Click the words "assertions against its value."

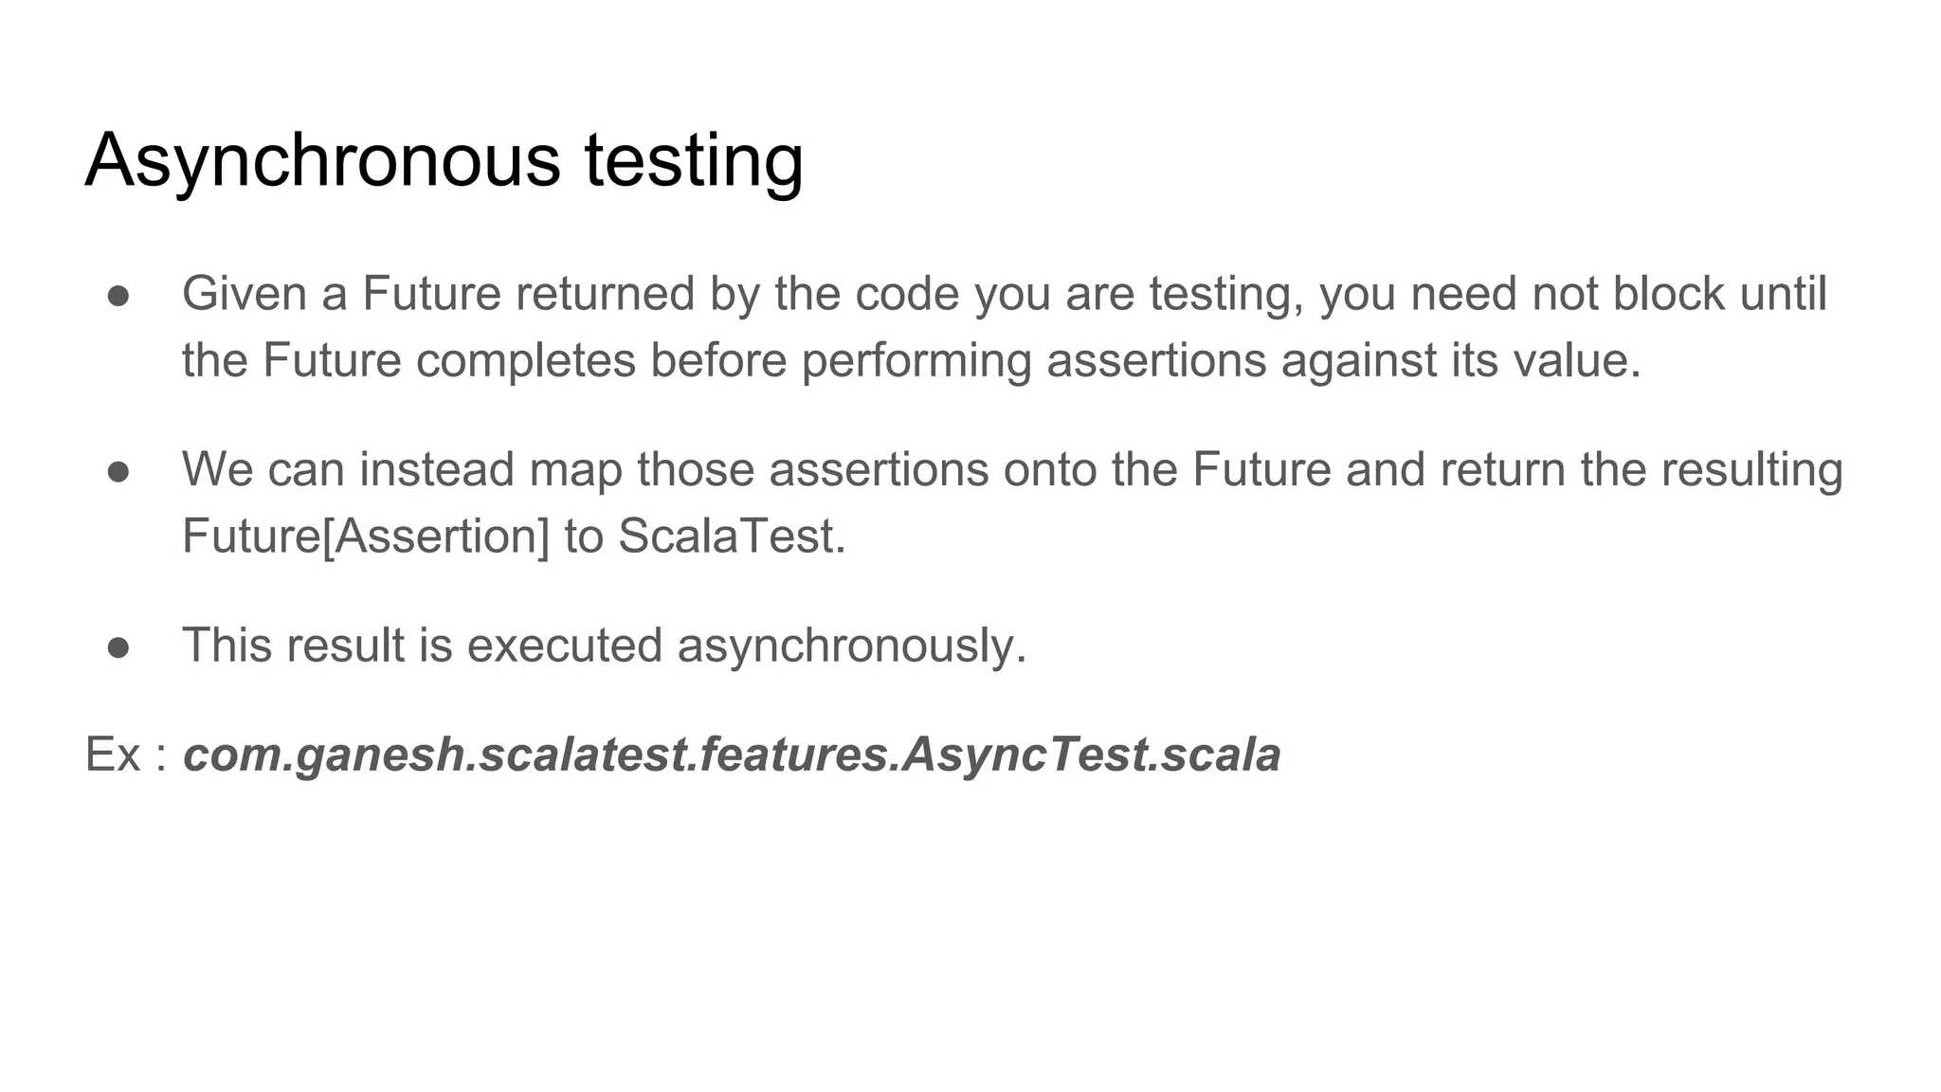click(x=1343, y=360)
